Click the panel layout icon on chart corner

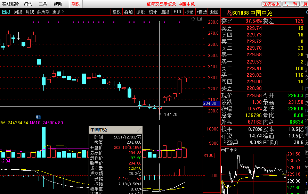pos(200,19)
